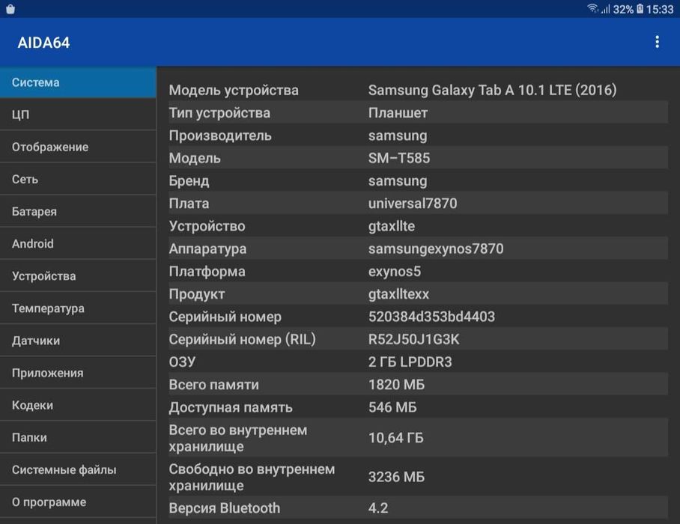Select the exynos5 platform value
This screenshot has width=680, height=524.
(x=394, y=271)
